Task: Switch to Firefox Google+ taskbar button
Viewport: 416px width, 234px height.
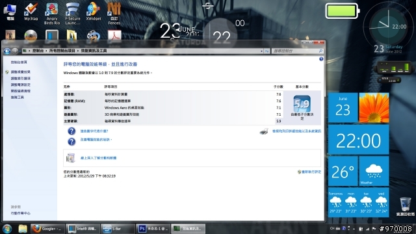Action: tap(47, 229)
